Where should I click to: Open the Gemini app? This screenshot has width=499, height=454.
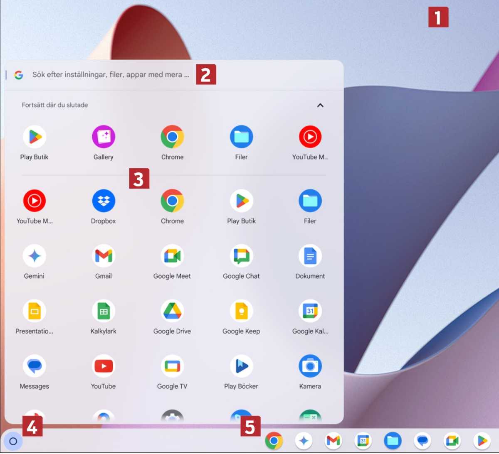click(x=35, y=256)
